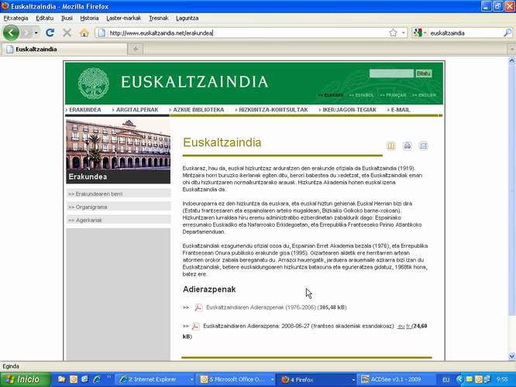The width and height of the screenshot is (516, 387).
Task: Click the Bilatu search button
Action: coord(424,74)
